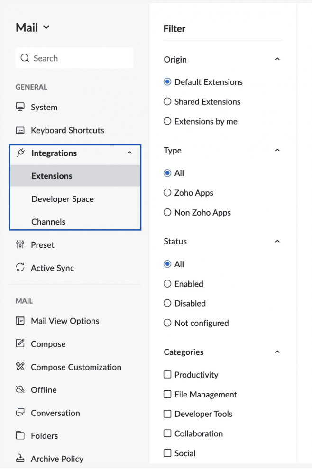This screenshot has width=312, height=469.
Task: Collapse the Integrations section chevron
Action: pyautogui.click(x=129, y=153)
